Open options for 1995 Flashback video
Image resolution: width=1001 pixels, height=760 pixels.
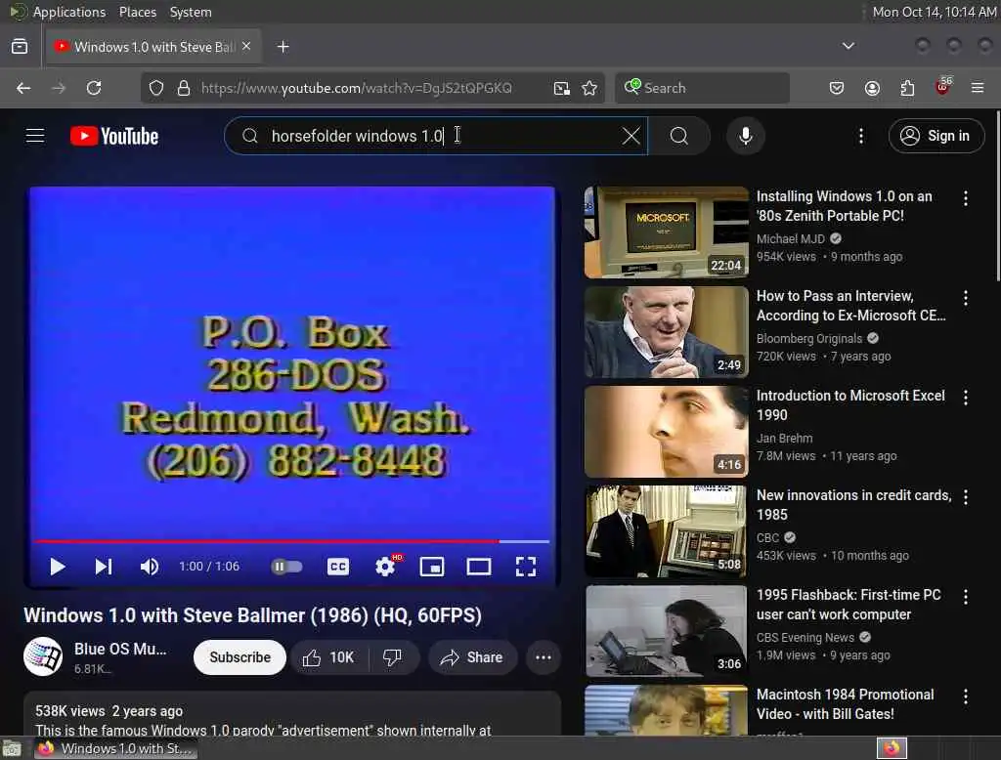tap(965, 597)
